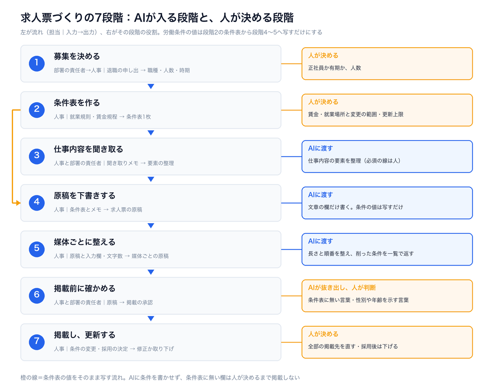This screenshot has width=489, height=391.
Task: Select the blue number 7 circle
Action: tap(37, 342)
